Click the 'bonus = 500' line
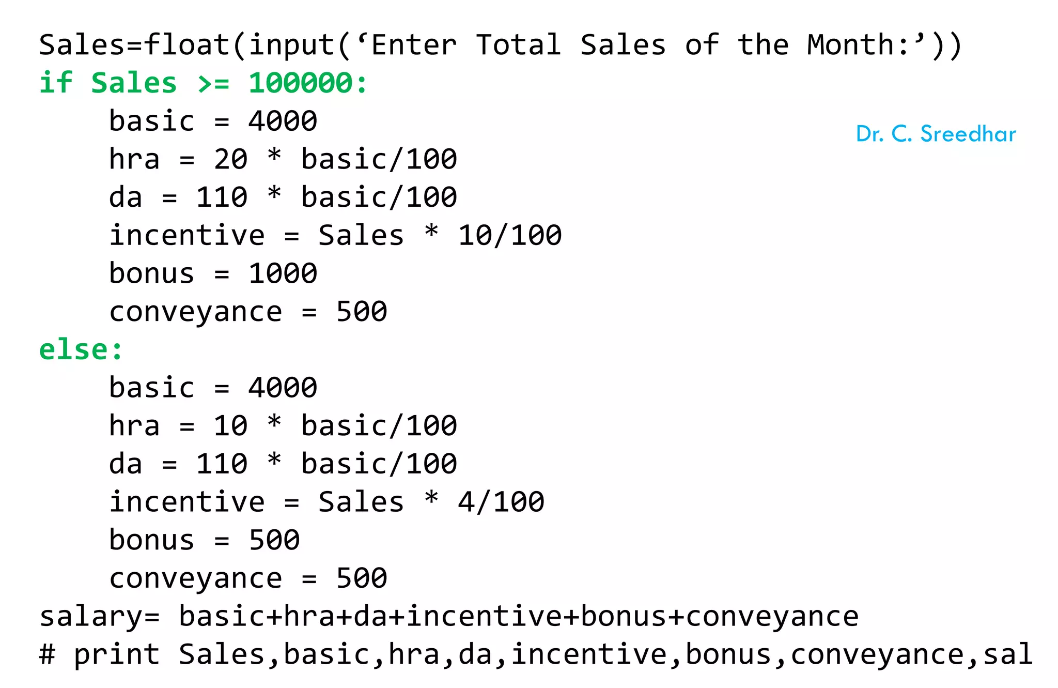This screenshot has width=1058, height=688. 204,540
